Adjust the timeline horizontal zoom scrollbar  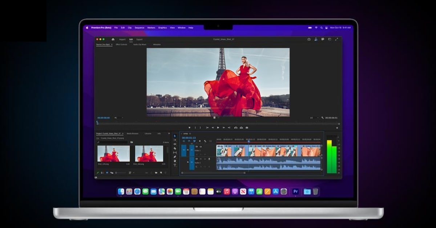point(213,173)
